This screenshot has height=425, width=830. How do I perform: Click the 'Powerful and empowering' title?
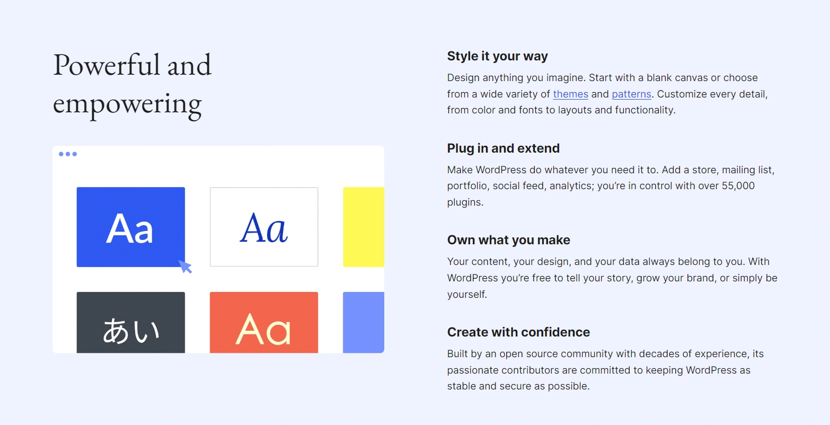click(132, 85)
